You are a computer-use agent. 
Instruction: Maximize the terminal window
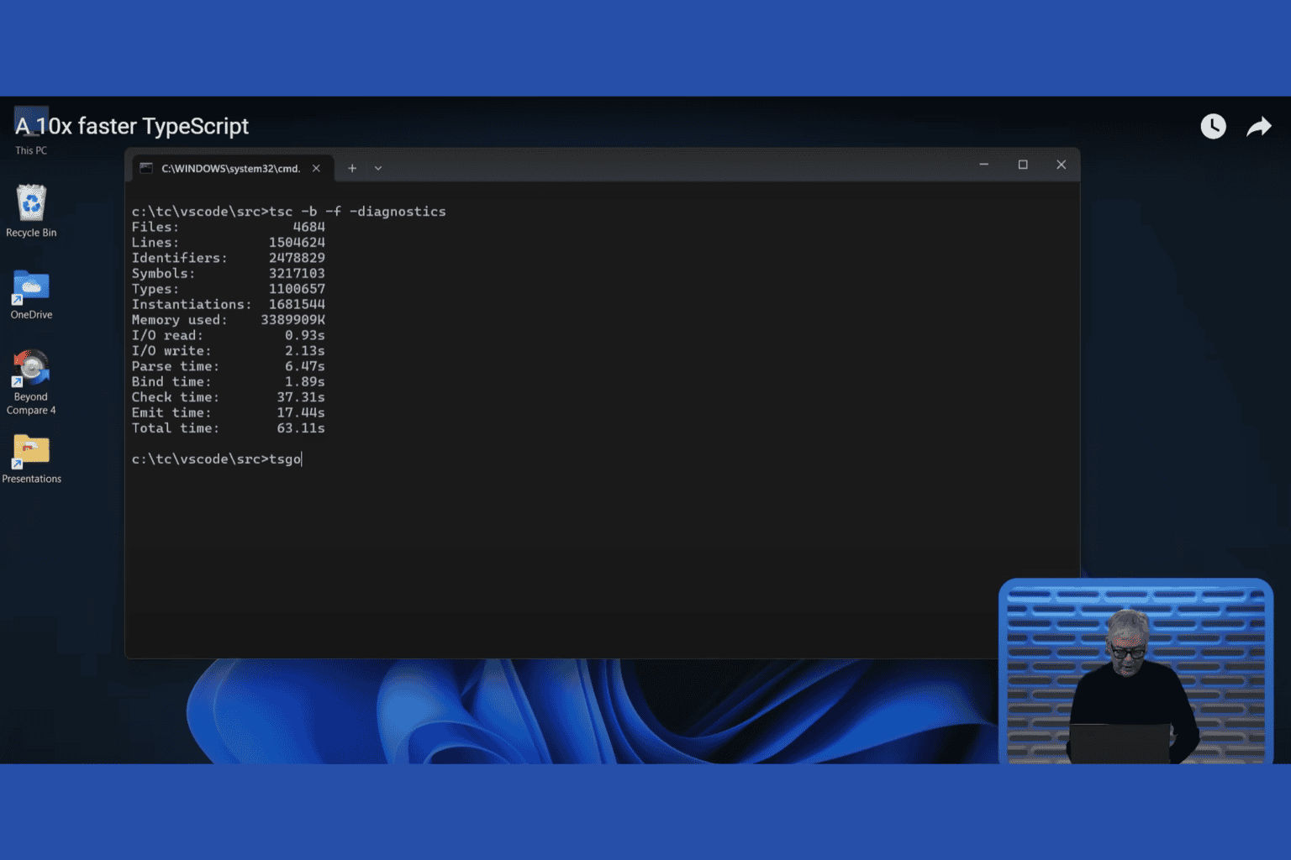[1023, 165]
